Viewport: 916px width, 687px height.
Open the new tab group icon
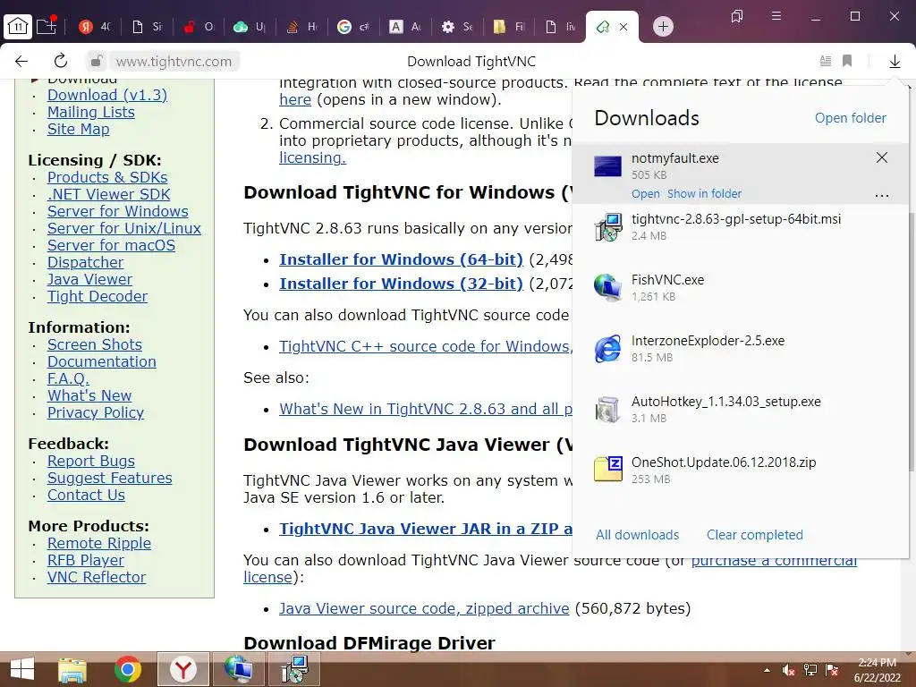pos(47,26)
